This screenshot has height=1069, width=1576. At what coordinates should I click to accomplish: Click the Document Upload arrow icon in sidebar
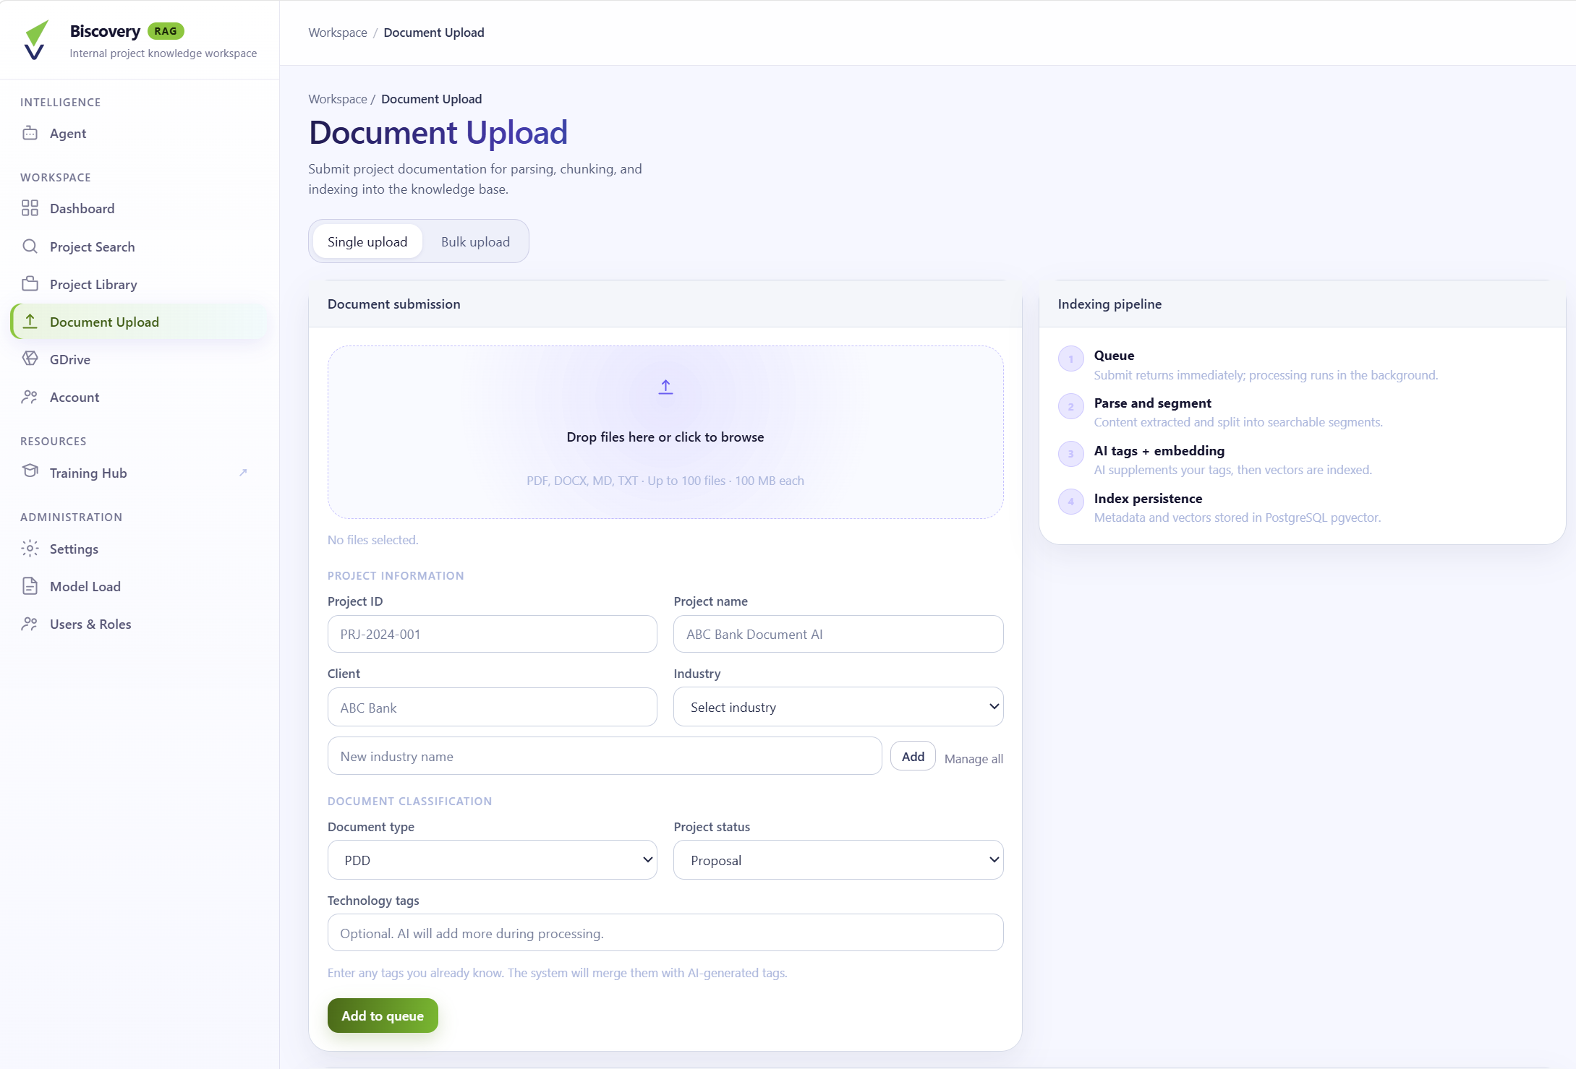point(30,321)
